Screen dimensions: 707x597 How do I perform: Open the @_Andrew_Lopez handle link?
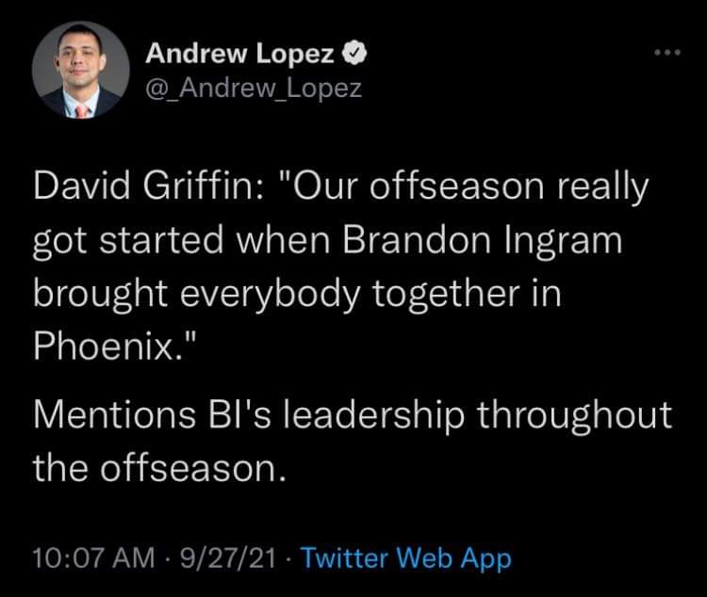pos(253,88)
